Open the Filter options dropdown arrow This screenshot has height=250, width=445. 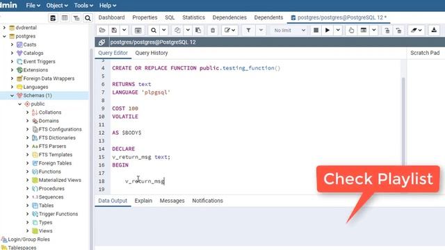pyautogui.click(x=261, y=30)
